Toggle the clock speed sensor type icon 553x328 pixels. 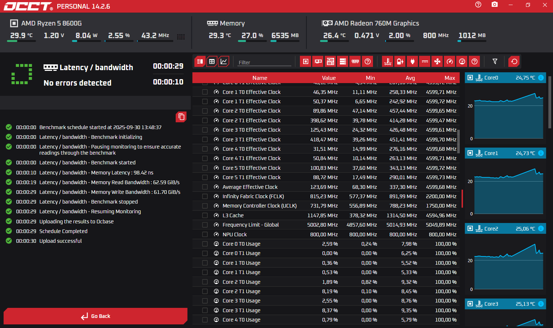[450, 61]
